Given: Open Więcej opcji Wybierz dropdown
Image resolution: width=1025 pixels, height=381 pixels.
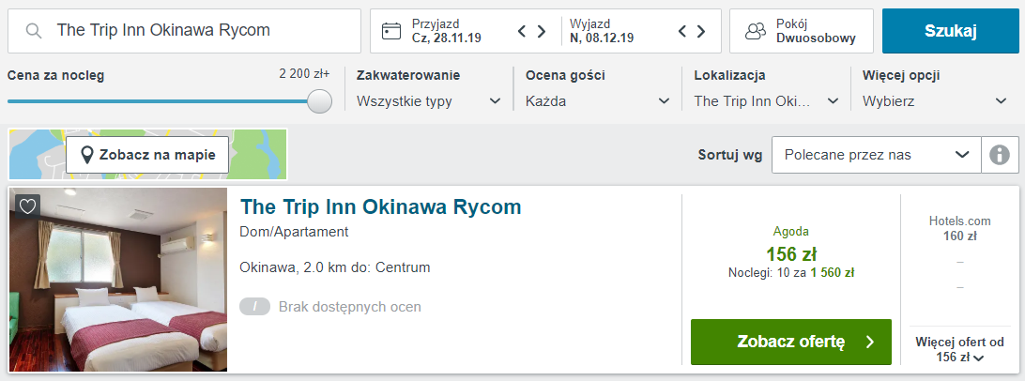Looking at the screenshot, I should pyautogui.click(x=935, y=101).
